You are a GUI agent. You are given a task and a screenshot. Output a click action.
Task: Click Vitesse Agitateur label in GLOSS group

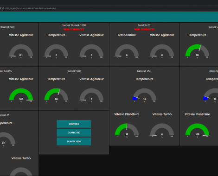click(x=21, y=79)
